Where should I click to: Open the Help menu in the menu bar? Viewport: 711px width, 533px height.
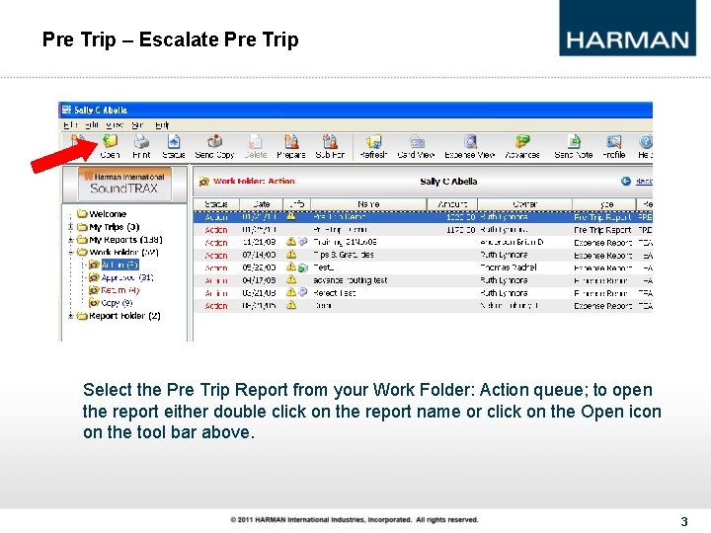coord(162,124)
